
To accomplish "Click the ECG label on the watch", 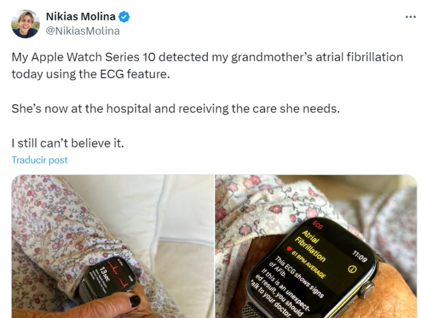I will (x=318, y=225).
